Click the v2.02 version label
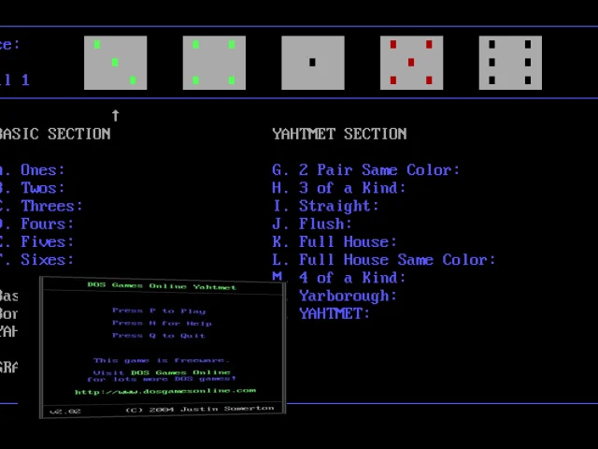This screenshot has width=598, height=449. [65, 412]
